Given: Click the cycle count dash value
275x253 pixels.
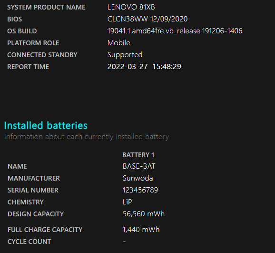Looking at the screenshot, I should click(124, 242).
